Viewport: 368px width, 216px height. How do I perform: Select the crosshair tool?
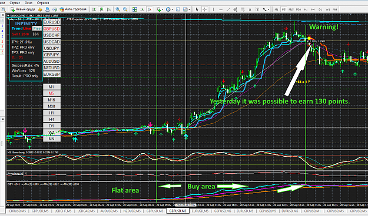pyautogui.click(x=204, y=9)
